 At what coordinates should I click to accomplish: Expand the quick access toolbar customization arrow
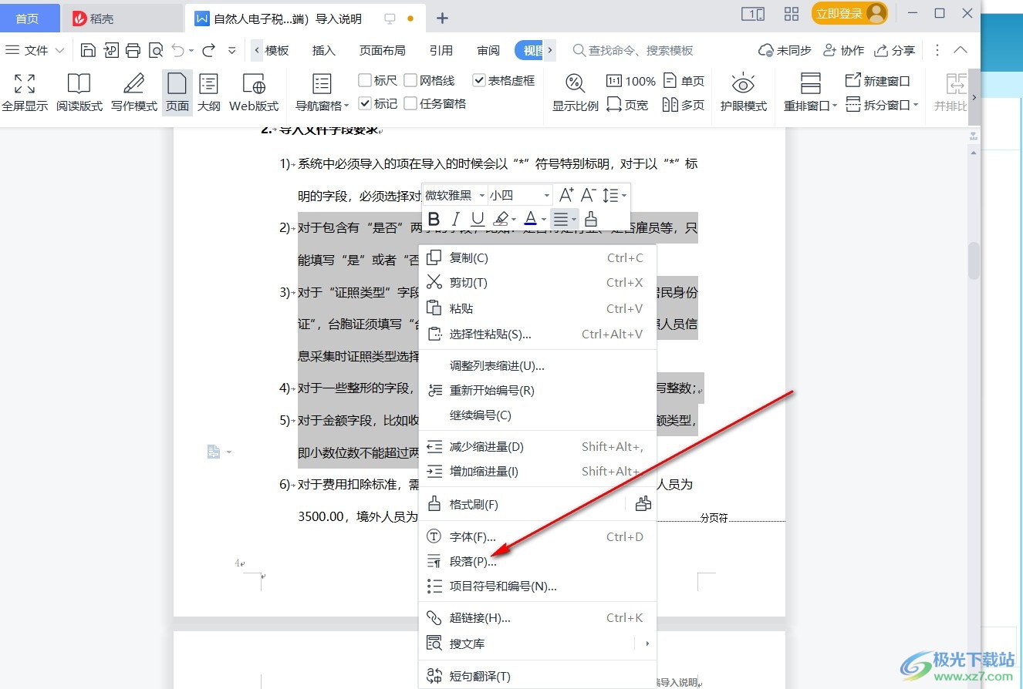231,51
